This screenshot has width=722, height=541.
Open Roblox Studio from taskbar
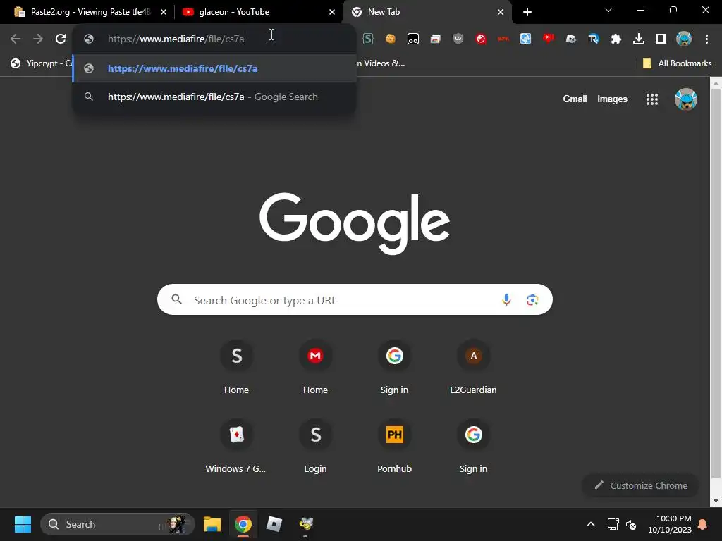click(274, 524)
